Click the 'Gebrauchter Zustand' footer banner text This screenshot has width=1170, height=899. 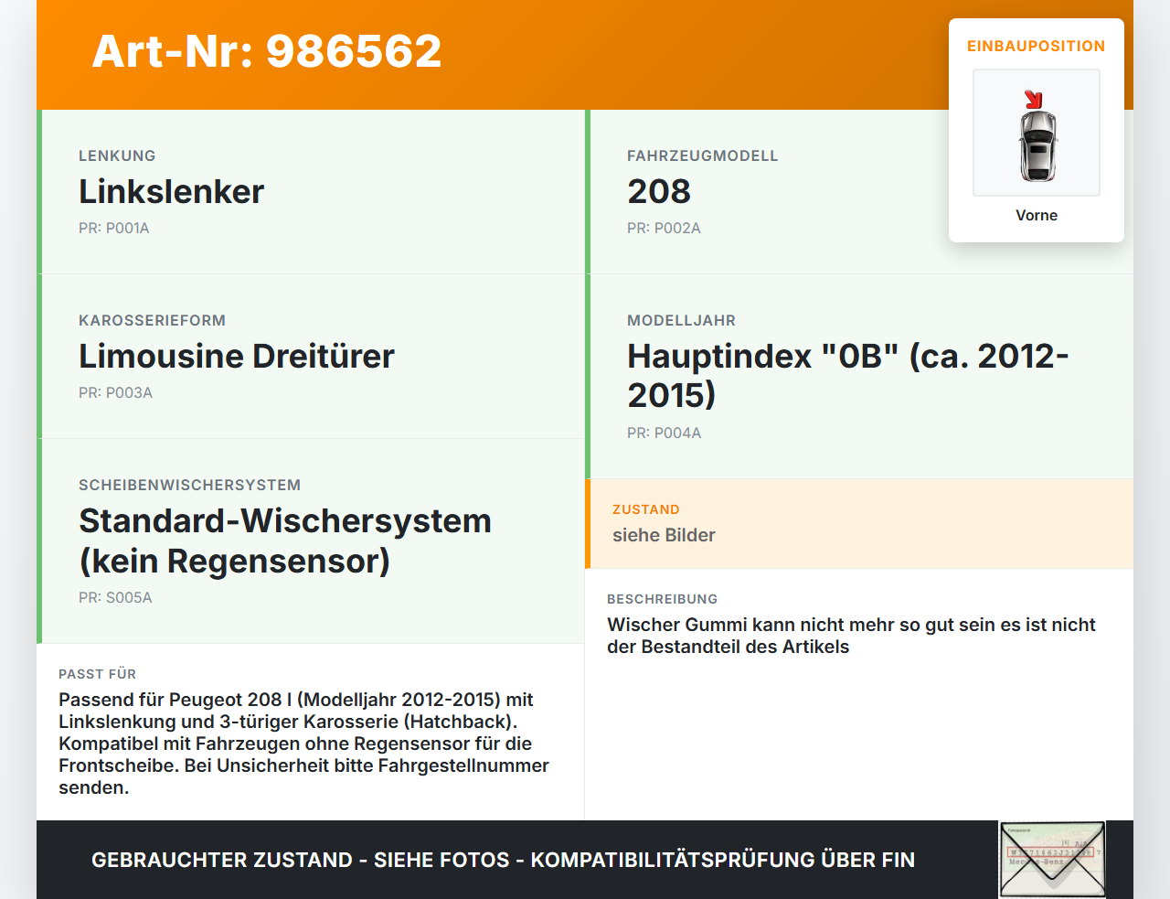(x=503, y=860)
